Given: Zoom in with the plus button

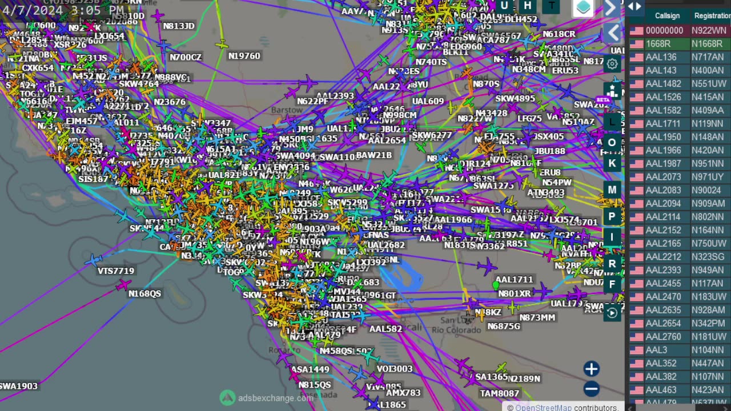Looking at the screenshot, I should (592, 369).
